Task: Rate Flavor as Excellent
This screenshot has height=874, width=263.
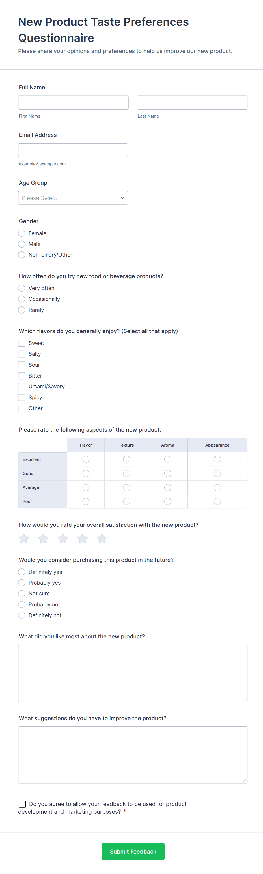Action: click(x=86, y=459)
